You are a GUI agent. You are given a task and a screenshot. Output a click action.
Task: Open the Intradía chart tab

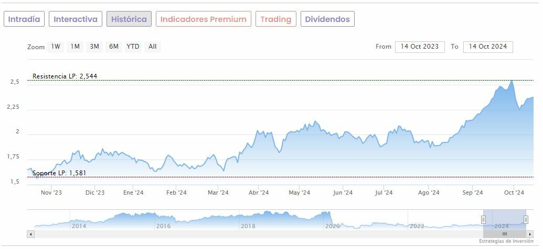[24, 19]
